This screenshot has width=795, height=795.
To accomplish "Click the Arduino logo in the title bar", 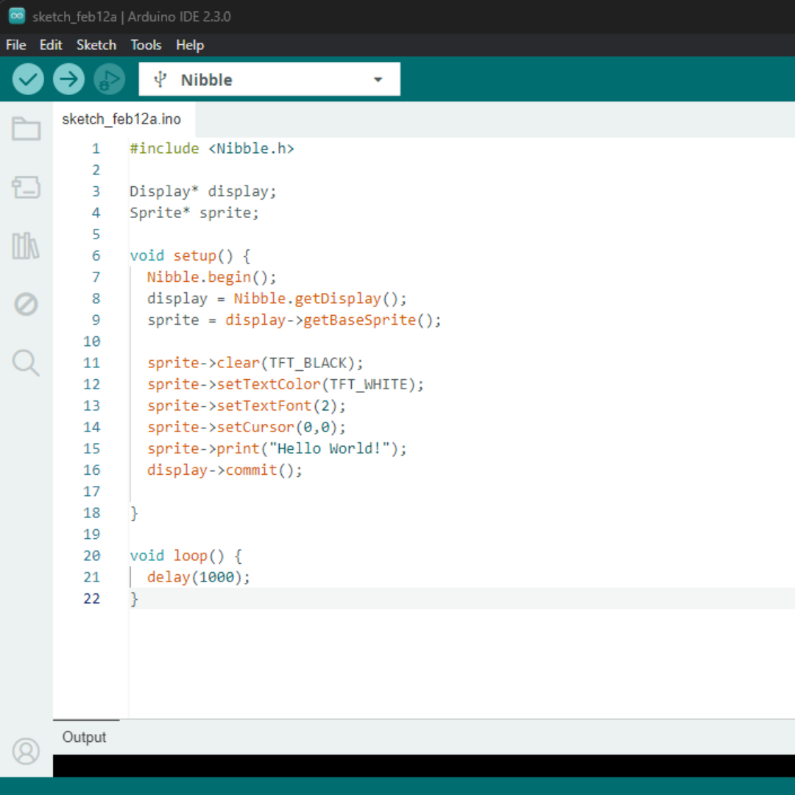I will coord(16,16).
